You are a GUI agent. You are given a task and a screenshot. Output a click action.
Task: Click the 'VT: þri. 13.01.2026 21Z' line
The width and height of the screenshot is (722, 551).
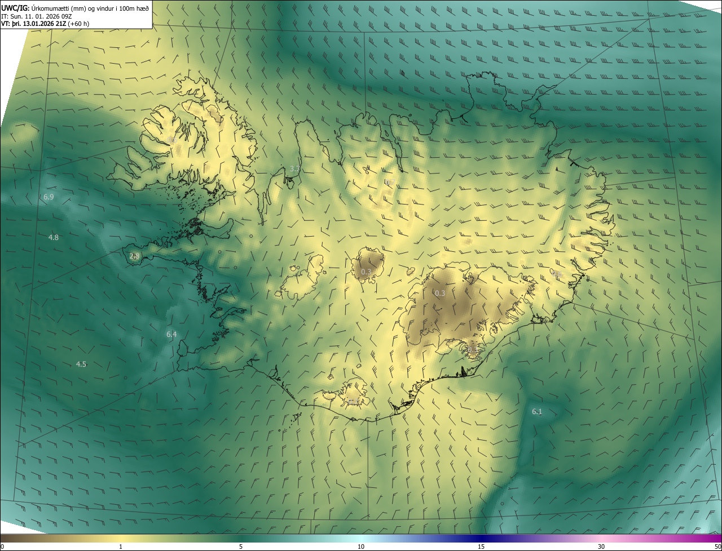(x=45, y=24)
